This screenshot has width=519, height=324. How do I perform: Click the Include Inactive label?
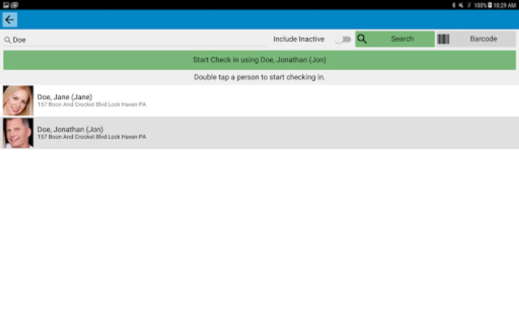pos(299,39)
